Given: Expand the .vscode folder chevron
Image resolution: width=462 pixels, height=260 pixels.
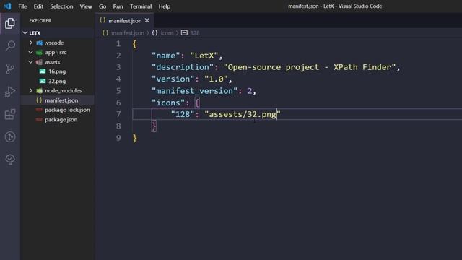Looking at the screenshot, I should pyautogui.click(x=30, y=43).
